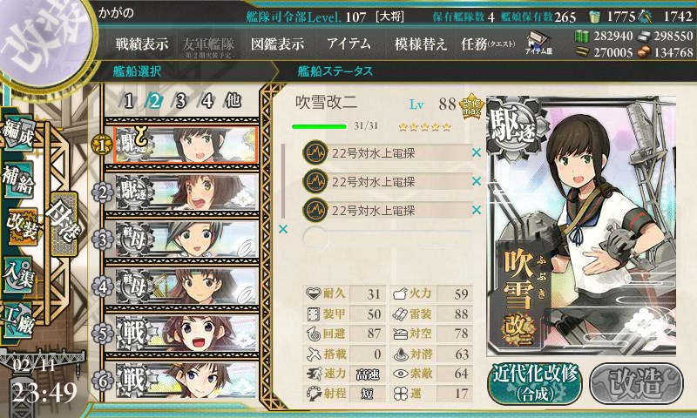Remove all equipment using left X

click(x=282, y=229)
